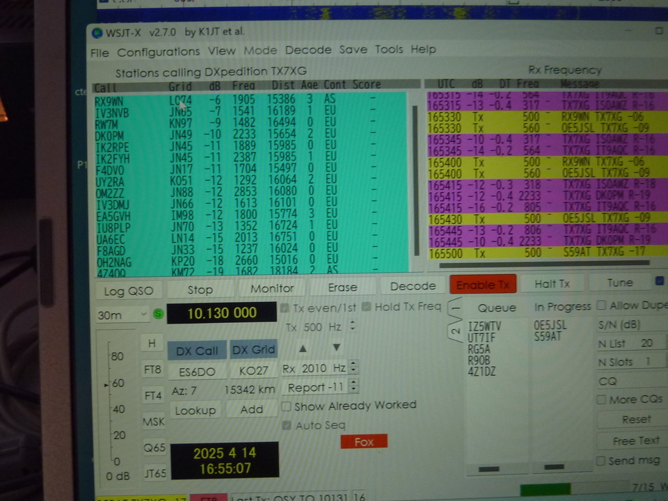Image resolution: width=668 pixels, height=501 pixels.
Task: Select tab 1 beside the Queue
Action: [455, 308]
